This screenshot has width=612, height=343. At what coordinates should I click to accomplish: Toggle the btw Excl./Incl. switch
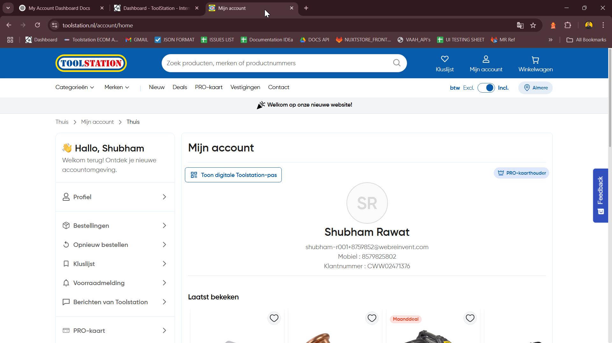486,88
